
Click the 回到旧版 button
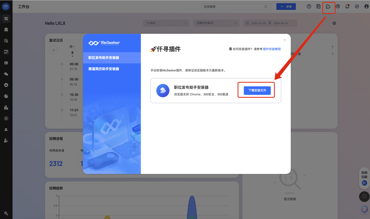click(364, 179)
